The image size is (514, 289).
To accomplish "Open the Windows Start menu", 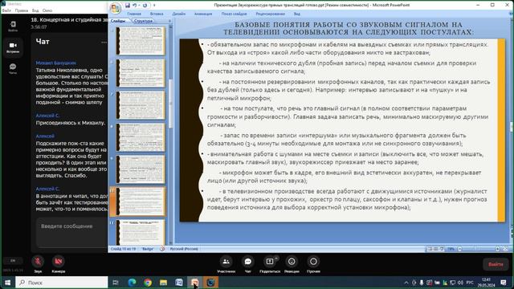I will tap(7, 282).
